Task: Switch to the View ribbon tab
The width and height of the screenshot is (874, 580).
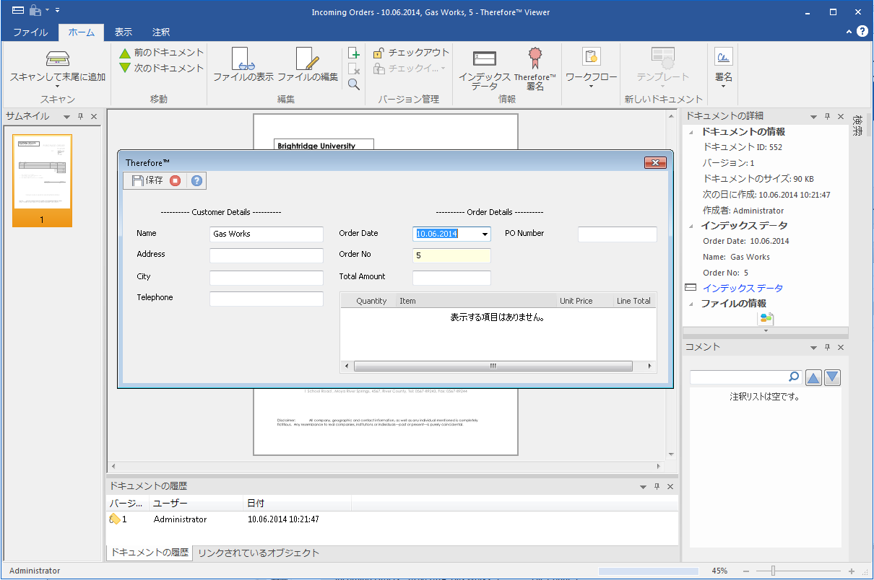Action: click(124, 32)
